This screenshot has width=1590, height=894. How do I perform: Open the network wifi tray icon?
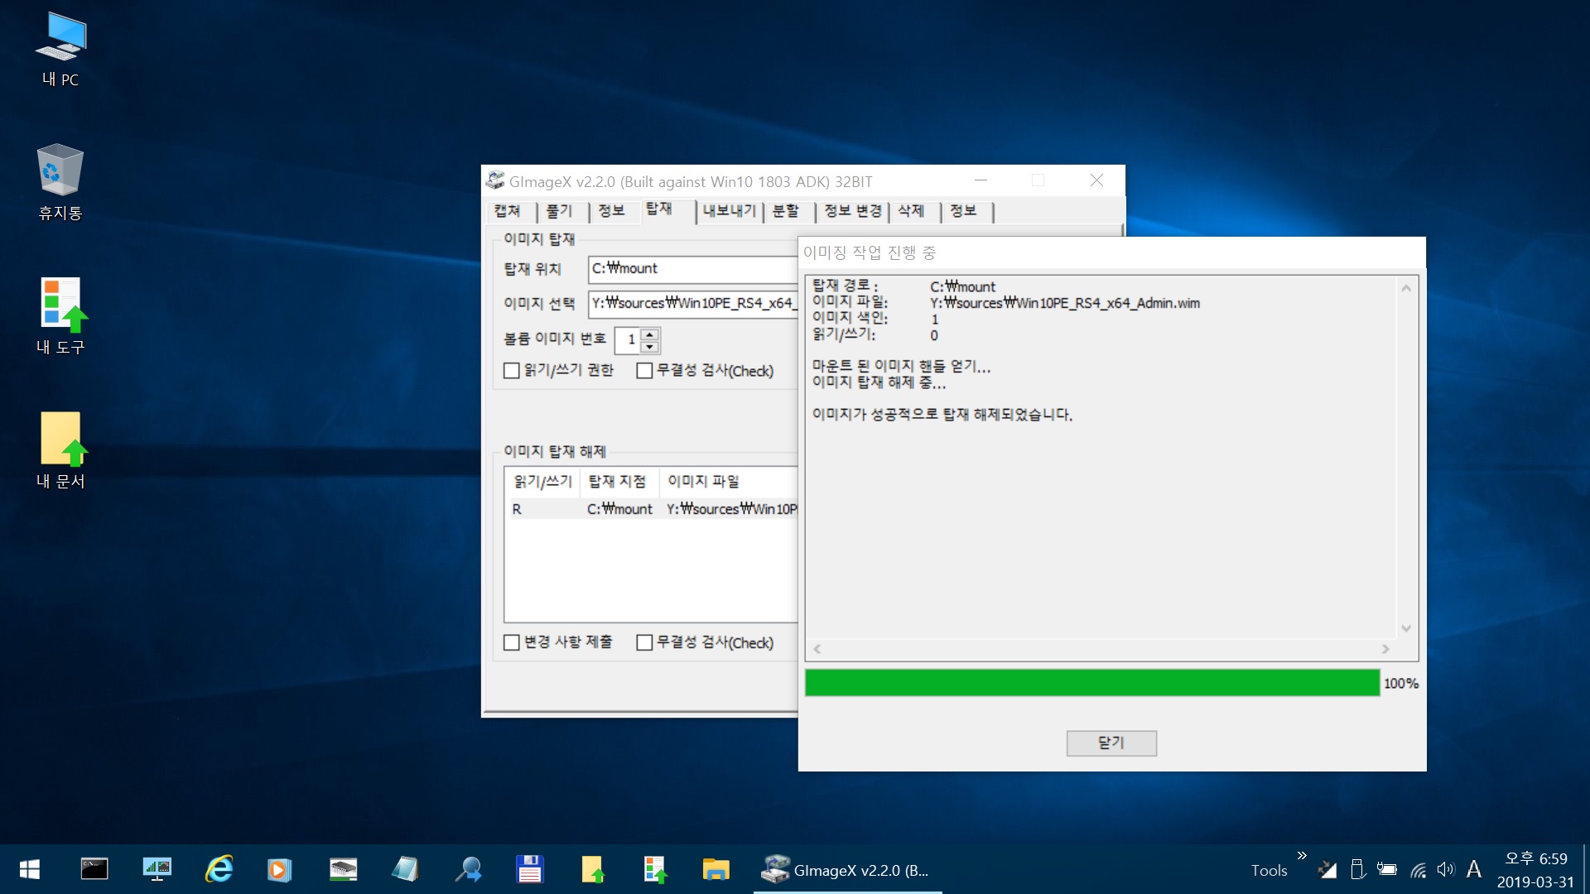point(1419,870)
